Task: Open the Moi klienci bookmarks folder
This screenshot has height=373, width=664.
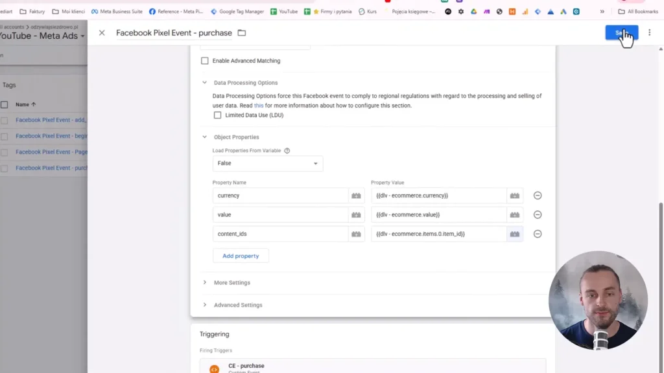Action: point(68,12)
